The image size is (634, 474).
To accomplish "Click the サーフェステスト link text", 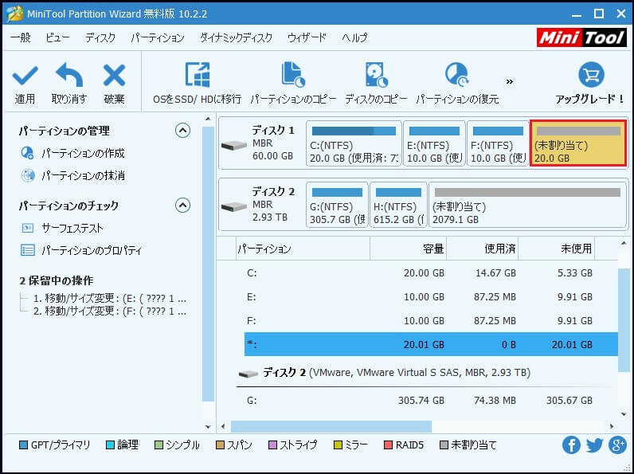I will pyautogui.click(x=72, y=228).
